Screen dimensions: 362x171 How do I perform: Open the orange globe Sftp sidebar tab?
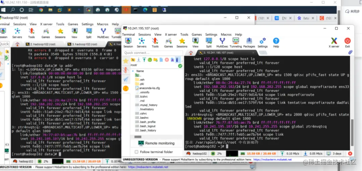[126, 89]
